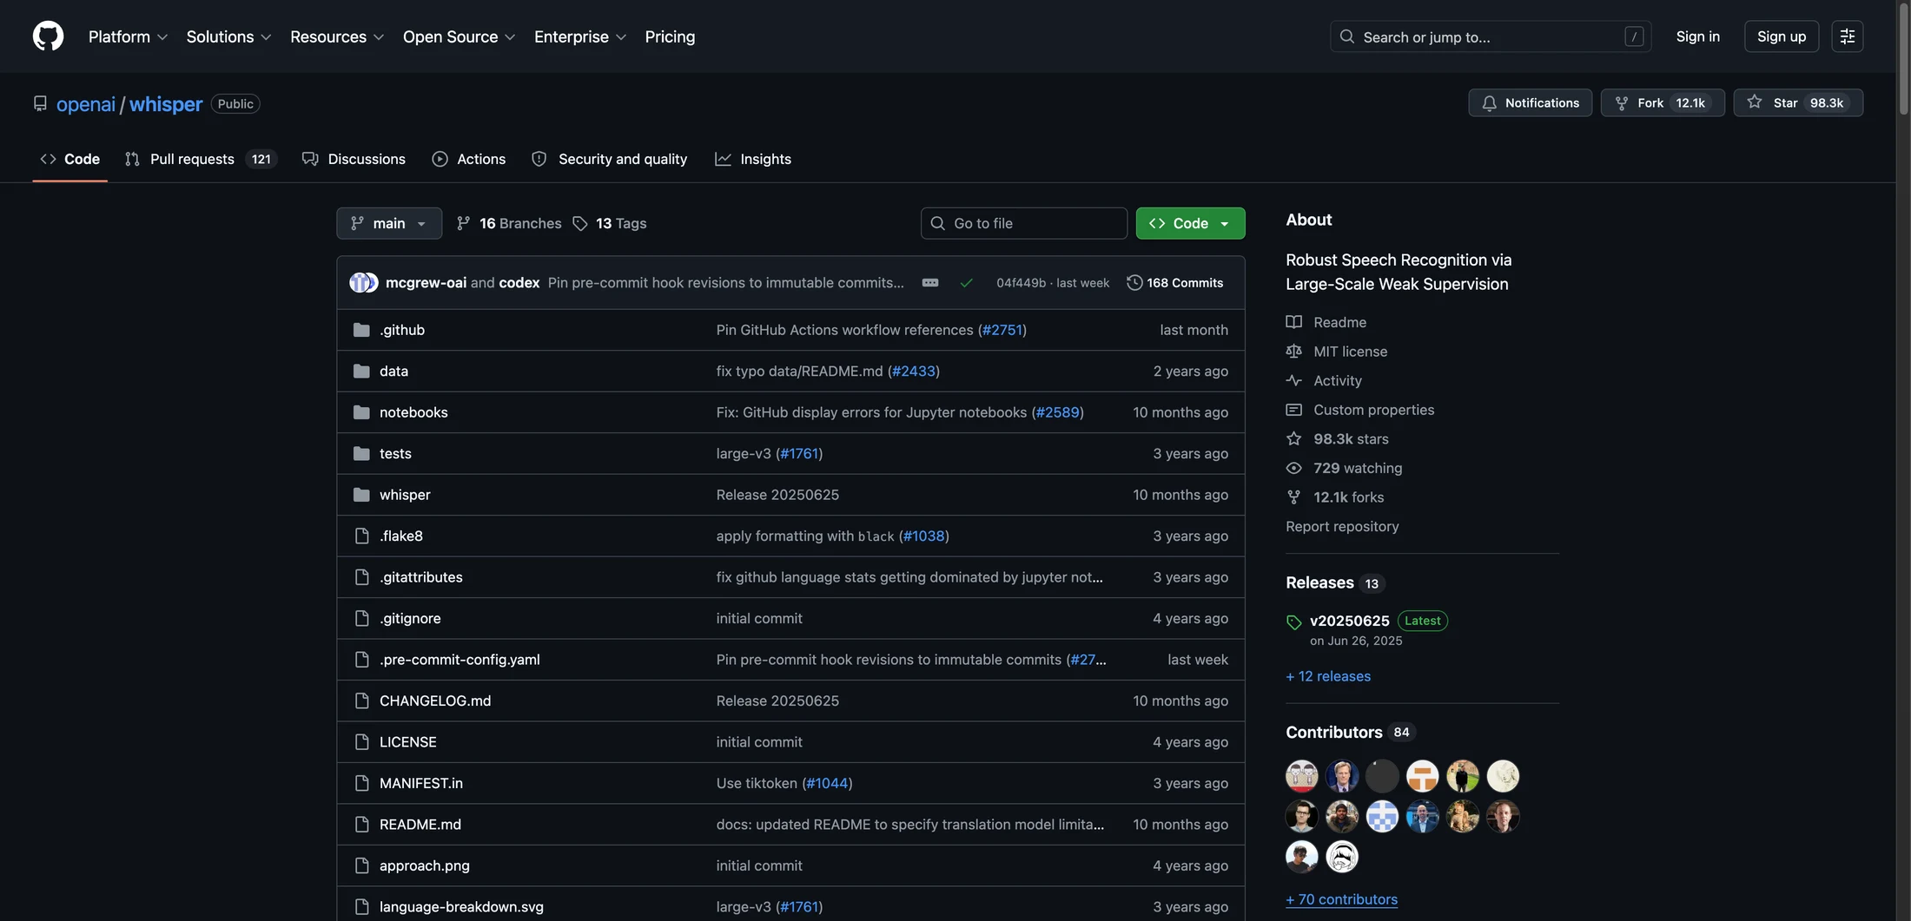Open the + 12 releases link
The image size is (1911, 921).
click(x=1328, y=676)
